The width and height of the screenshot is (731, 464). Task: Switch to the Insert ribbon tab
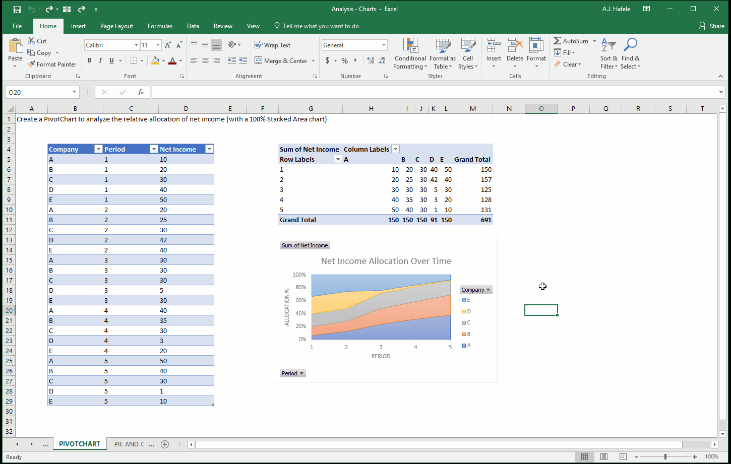coord(78,26)
